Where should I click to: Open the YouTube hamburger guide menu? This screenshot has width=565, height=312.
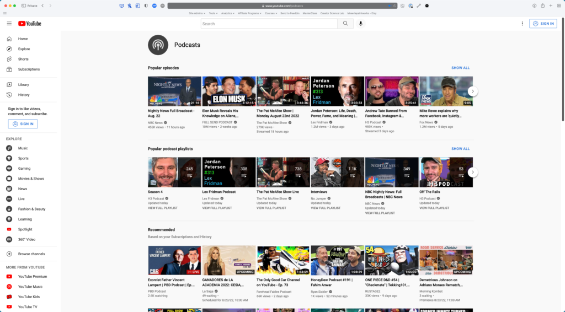[9, 24]
